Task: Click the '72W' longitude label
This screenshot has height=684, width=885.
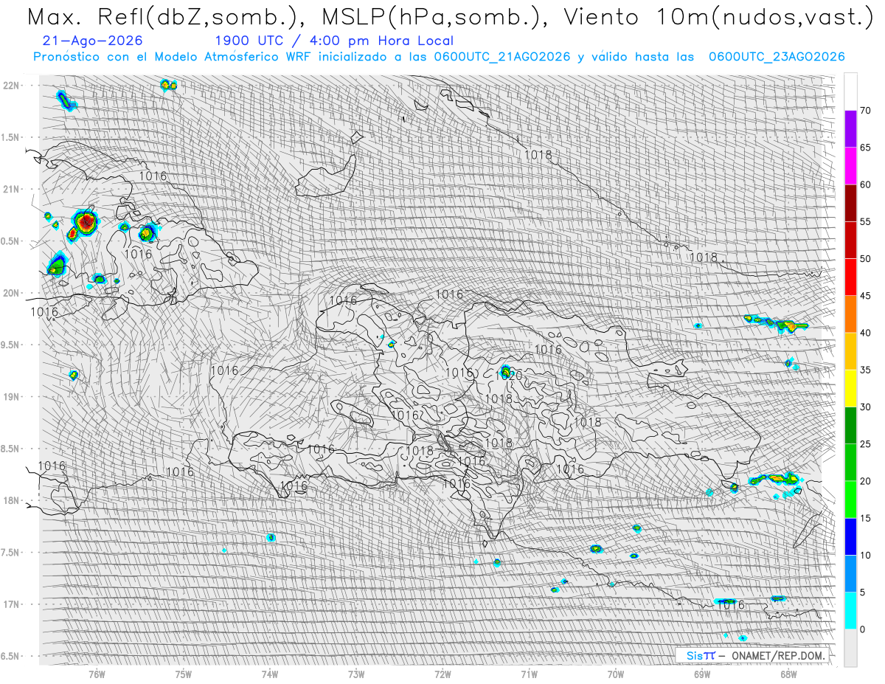Action: 442,674
